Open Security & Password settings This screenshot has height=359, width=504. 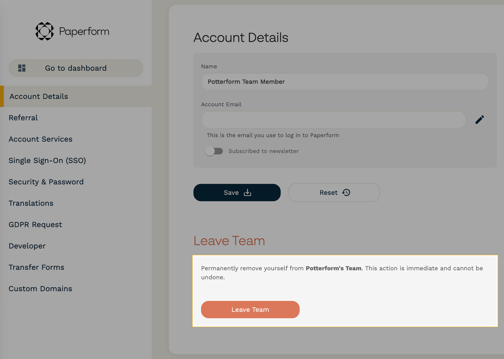point(46,182)
